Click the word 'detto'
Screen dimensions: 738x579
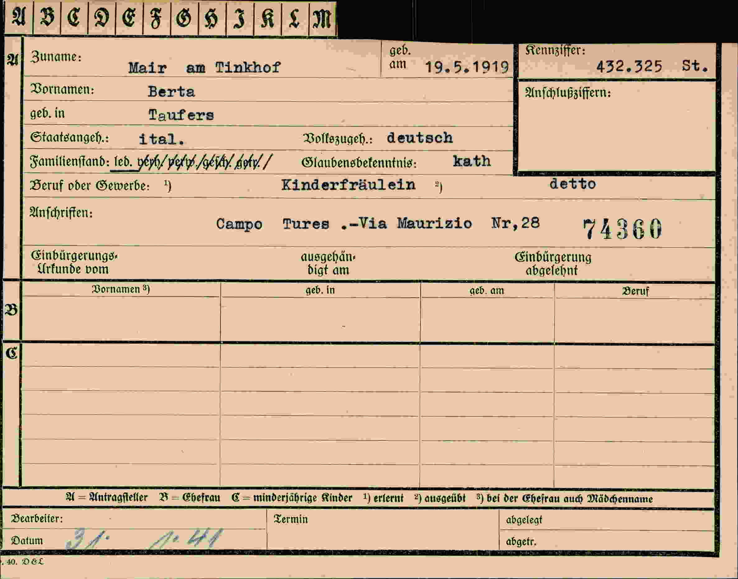(572, 184)
